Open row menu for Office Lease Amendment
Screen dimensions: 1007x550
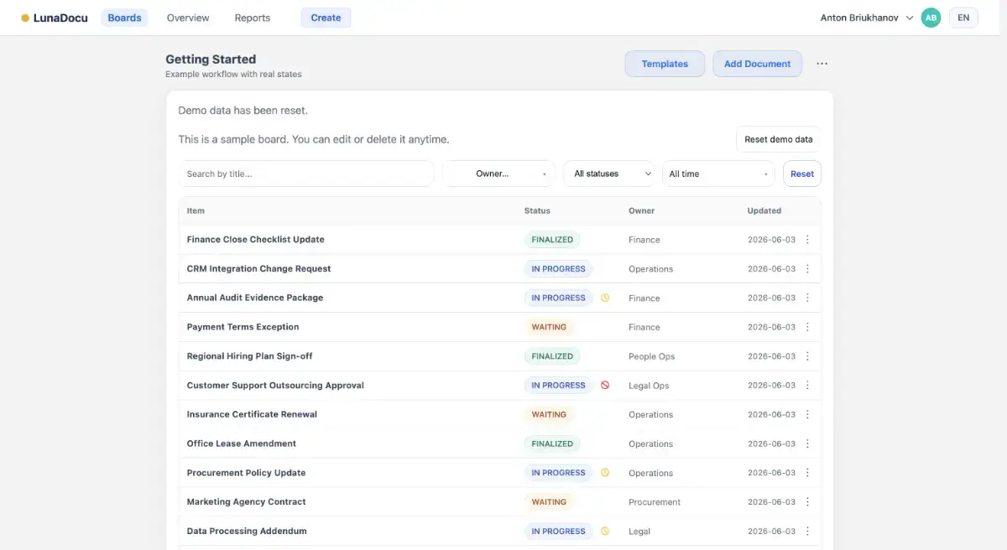click(807, 444)
